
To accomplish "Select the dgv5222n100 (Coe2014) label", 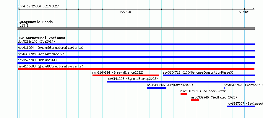I will (36, 41).
